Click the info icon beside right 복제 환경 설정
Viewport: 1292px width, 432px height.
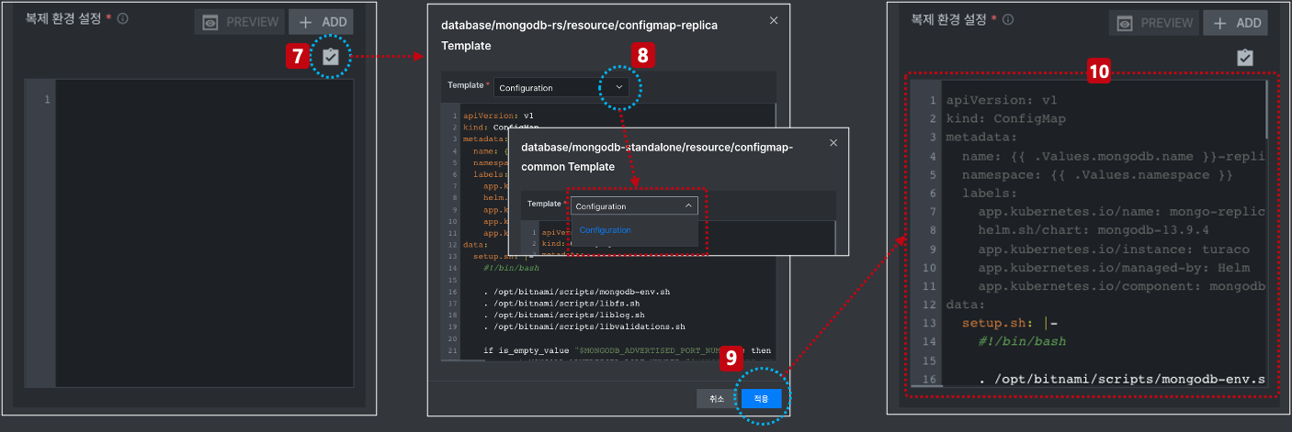pos(1009,19)
